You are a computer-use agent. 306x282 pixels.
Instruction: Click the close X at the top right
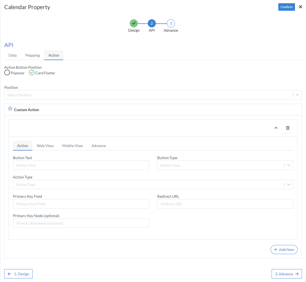[x=300, y=7]
